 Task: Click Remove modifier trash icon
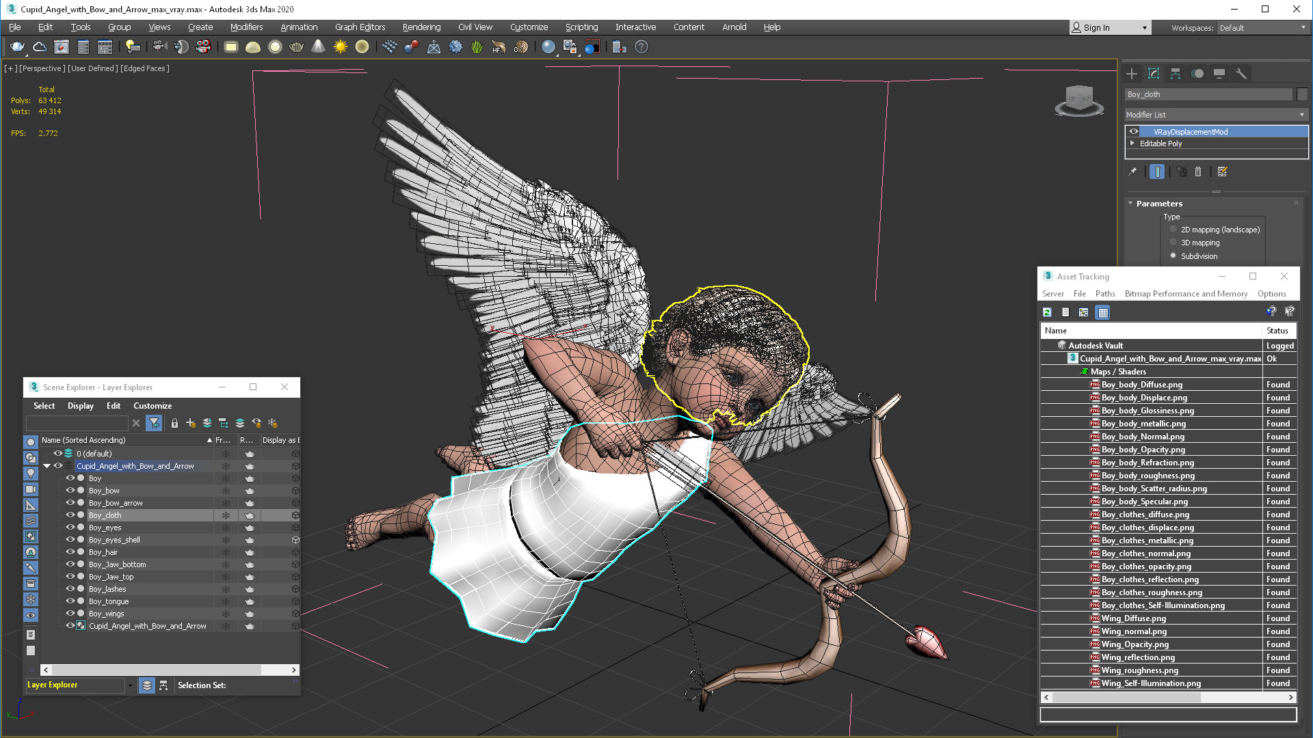[1198, 172]
